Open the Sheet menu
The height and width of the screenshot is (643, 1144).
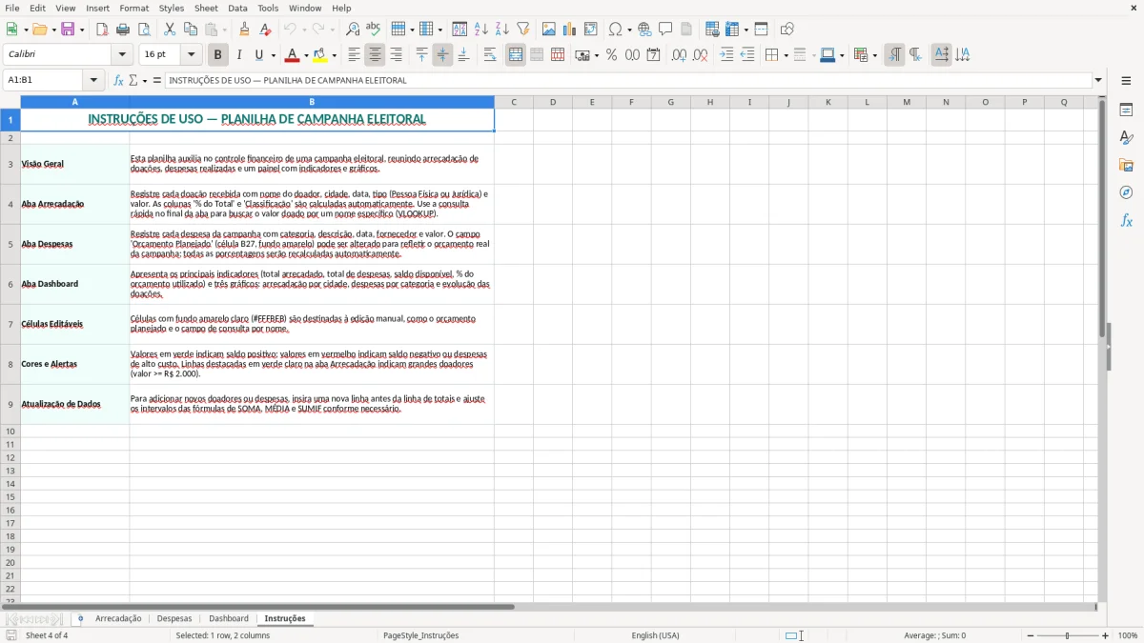(206, 8)
